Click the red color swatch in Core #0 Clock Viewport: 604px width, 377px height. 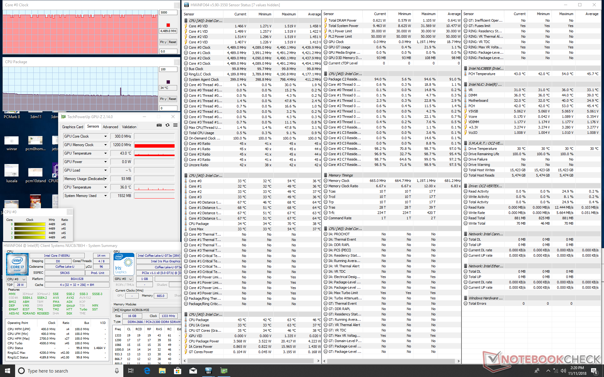tap(168, 25)
